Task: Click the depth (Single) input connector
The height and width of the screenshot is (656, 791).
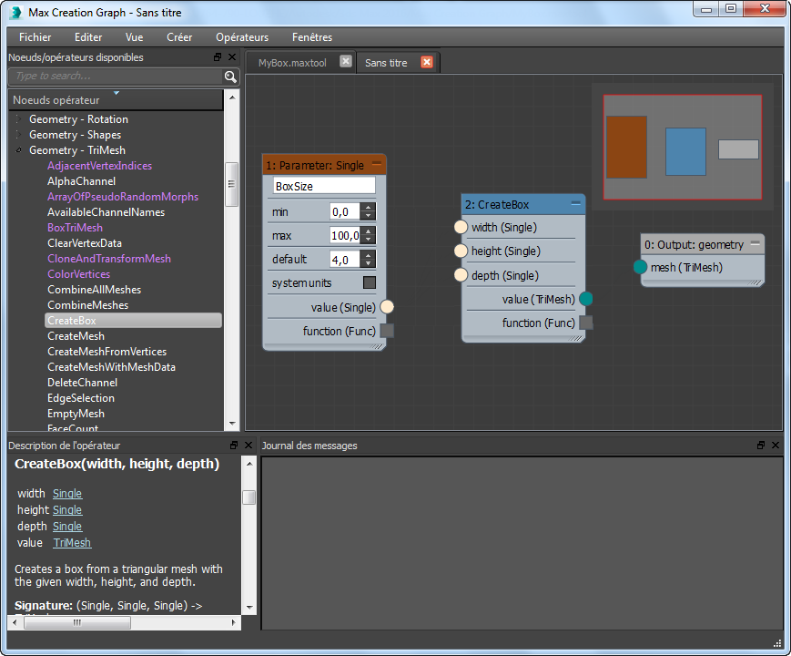Action: (461, 275)
